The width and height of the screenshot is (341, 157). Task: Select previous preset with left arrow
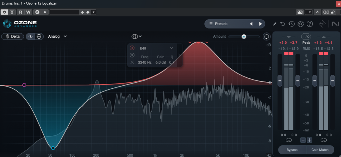pyautogui.click(x=251, y=24)
